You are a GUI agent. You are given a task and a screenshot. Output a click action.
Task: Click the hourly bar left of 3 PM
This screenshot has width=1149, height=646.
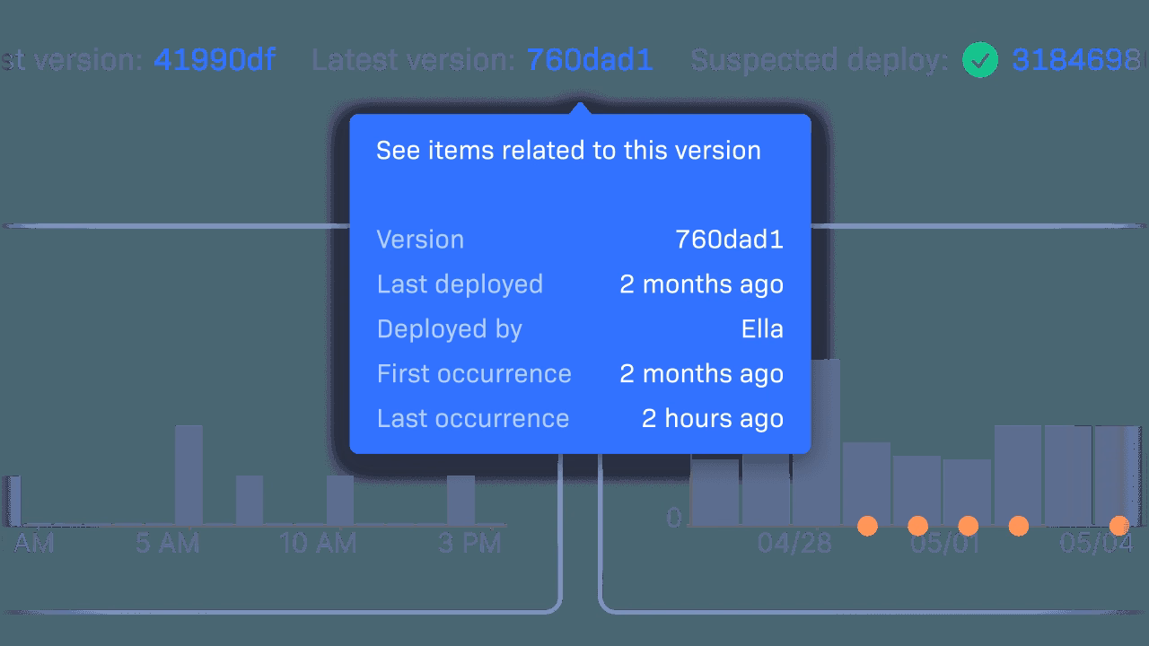[x=460, y=500]
